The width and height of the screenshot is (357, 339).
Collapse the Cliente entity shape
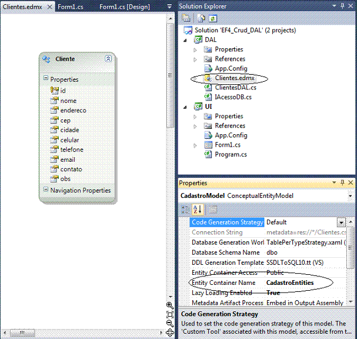tap(108, 59)
